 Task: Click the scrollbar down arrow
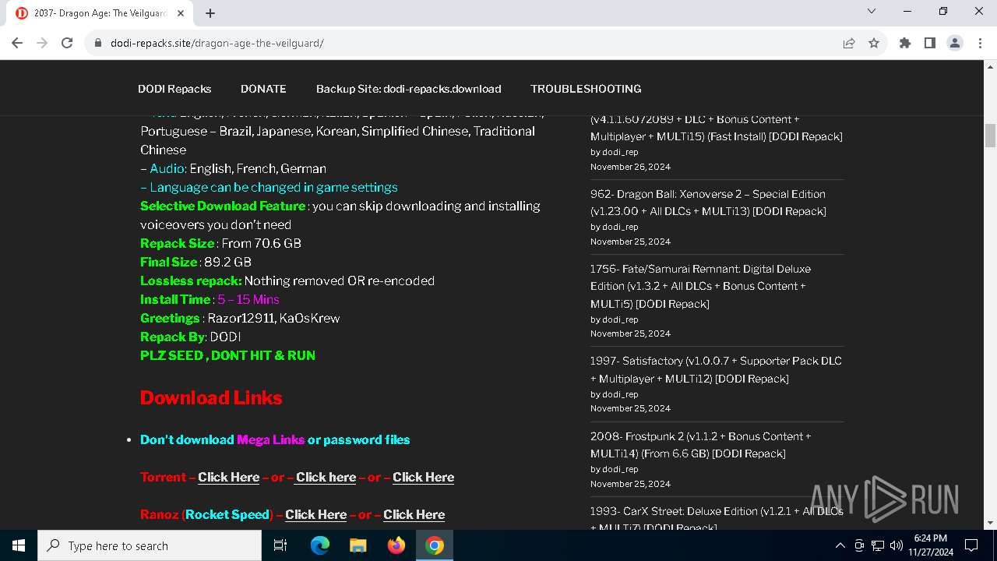click(991, 523)
